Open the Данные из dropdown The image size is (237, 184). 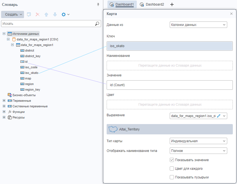(198, 25)
